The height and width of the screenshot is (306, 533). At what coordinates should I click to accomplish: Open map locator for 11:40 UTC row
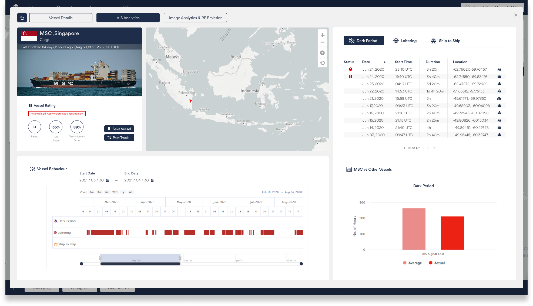(x=499, y=77)
